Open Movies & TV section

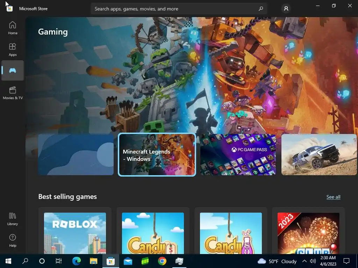click(x=13, y=93)
